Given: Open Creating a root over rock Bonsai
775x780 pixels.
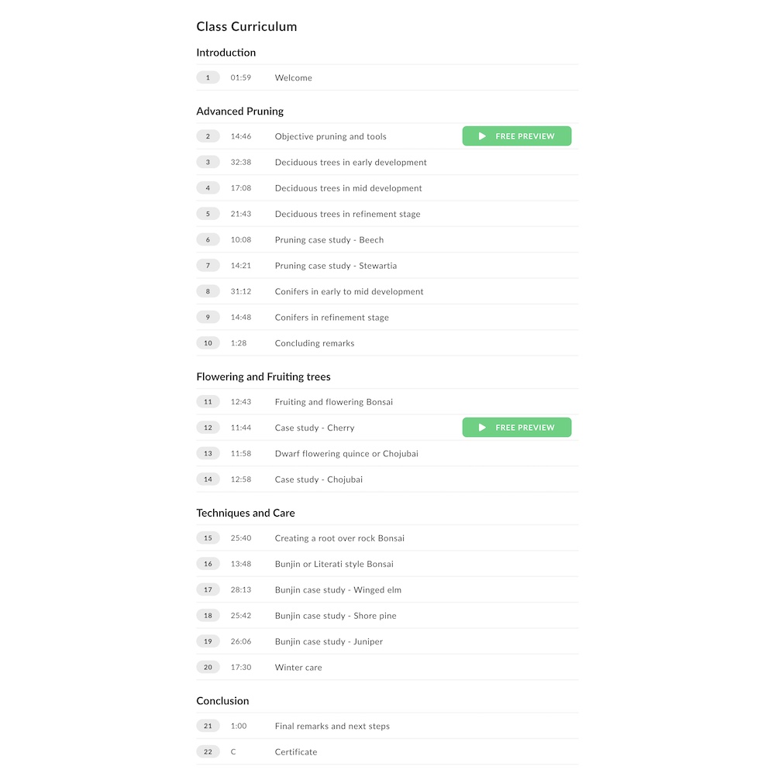Looking at the screenshot, I should (x=339, y=538).
